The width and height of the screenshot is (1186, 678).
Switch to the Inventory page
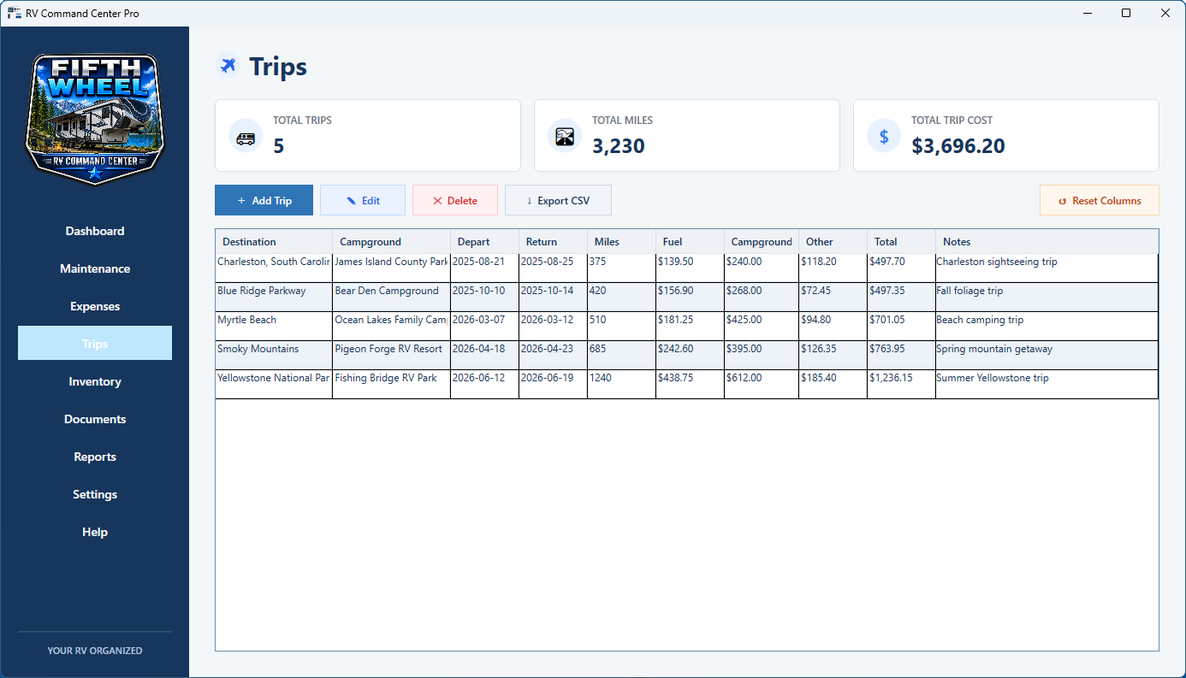pyautogui.click(x=95, y=381)
